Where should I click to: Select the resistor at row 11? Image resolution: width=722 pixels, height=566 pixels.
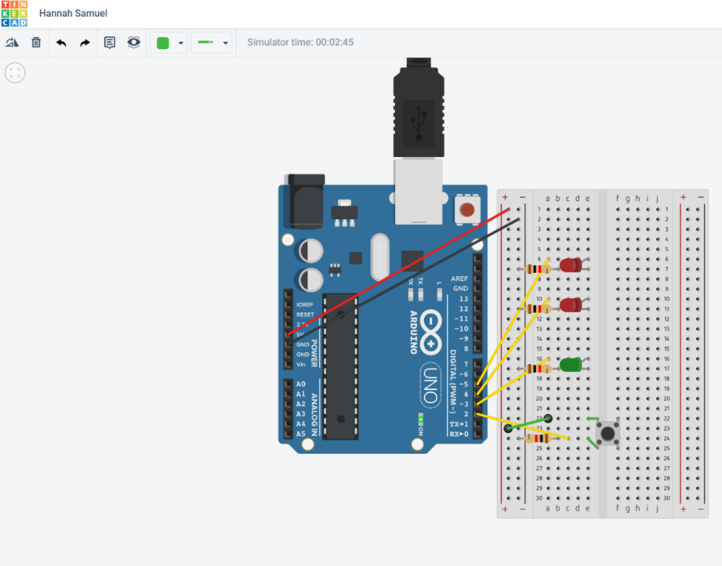click(x=538, y=308)
